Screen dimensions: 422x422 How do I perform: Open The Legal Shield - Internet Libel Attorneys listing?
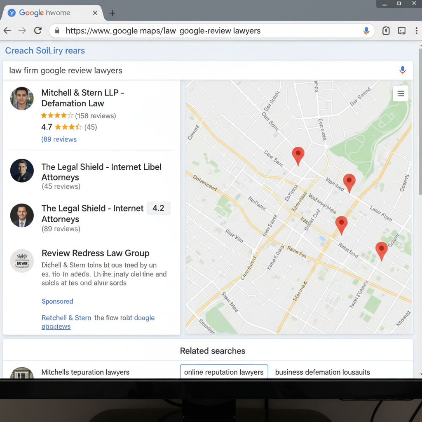[x=101, y=172]
